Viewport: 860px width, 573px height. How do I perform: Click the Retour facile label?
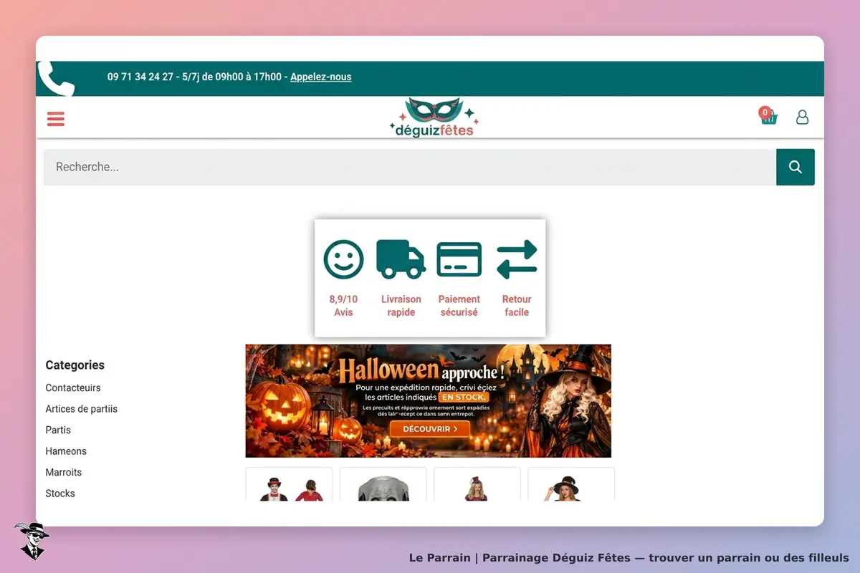click(517, 306)
